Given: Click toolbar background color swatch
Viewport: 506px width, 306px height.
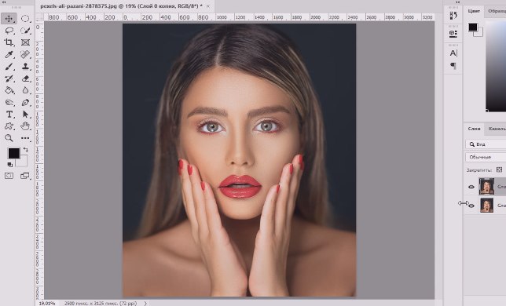Looking at the screenshot, I should pos(24,162).
